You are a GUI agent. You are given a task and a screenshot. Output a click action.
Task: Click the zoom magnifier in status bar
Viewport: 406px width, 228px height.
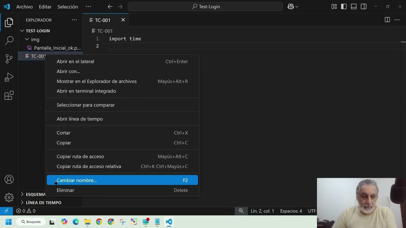[241, 211]
